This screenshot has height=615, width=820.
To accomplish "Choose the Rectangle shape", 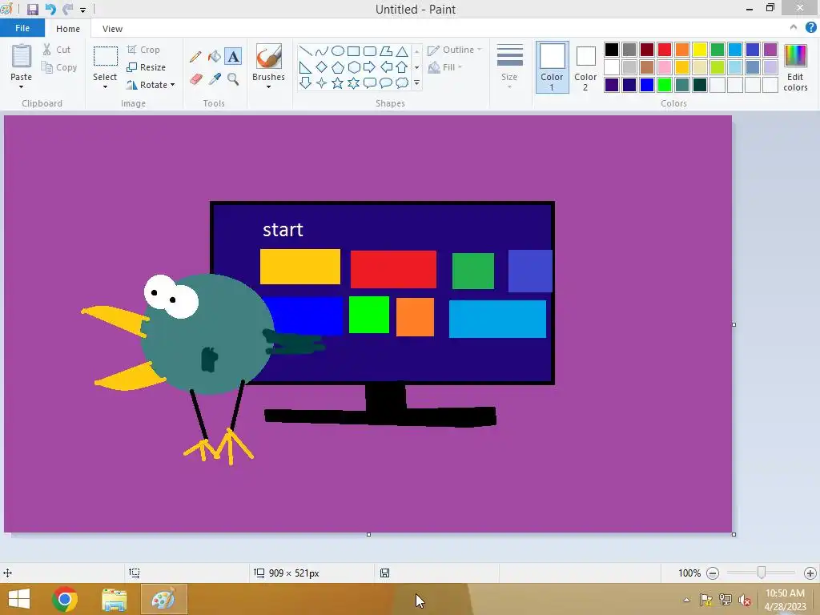I will click(x=353, y=50).
